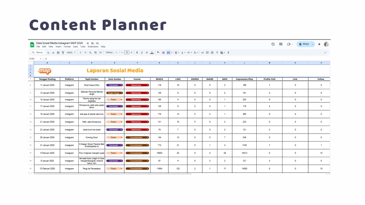Toggle italic formatting
This screenshot has height=205, width=365.
(142, 52)
